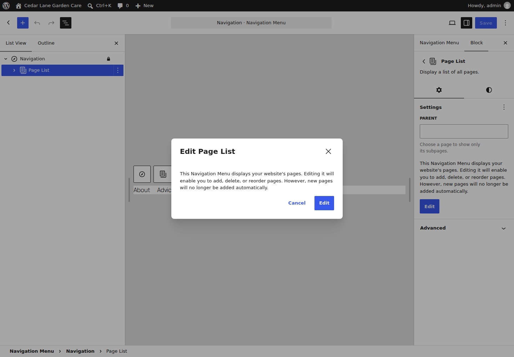Toggle the Settings sidebar icon
The height and width of the screenshot is (357, 514).
(467, 23)
